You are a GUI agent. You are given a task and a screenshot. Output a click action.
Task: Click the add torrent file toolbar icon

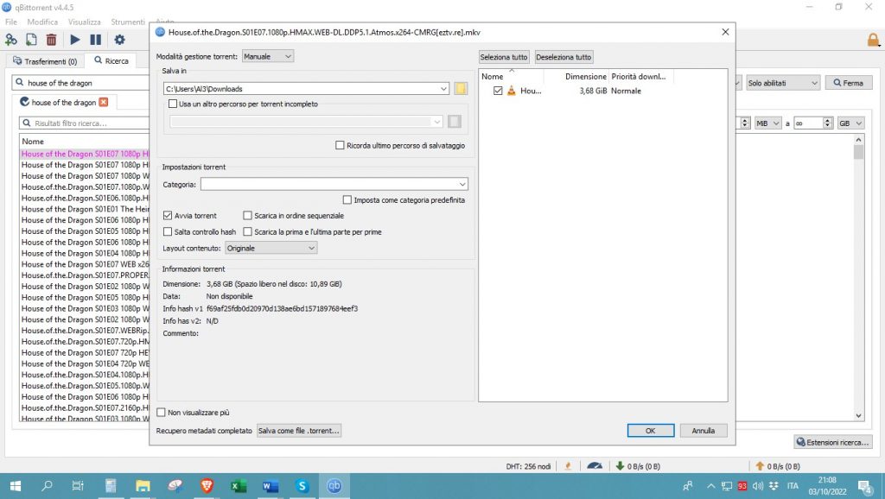pyautogui.click(x=31, y=40)
